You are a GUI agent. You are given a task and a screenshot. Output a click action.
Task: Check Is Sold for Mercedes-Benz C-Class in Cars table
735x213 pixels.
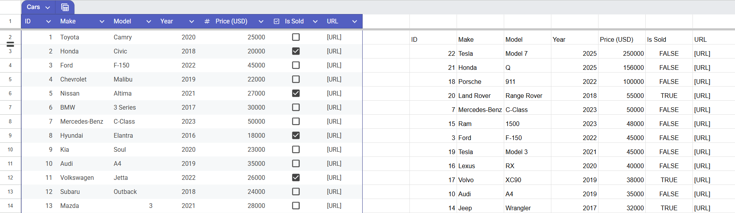tap(296, 121)
